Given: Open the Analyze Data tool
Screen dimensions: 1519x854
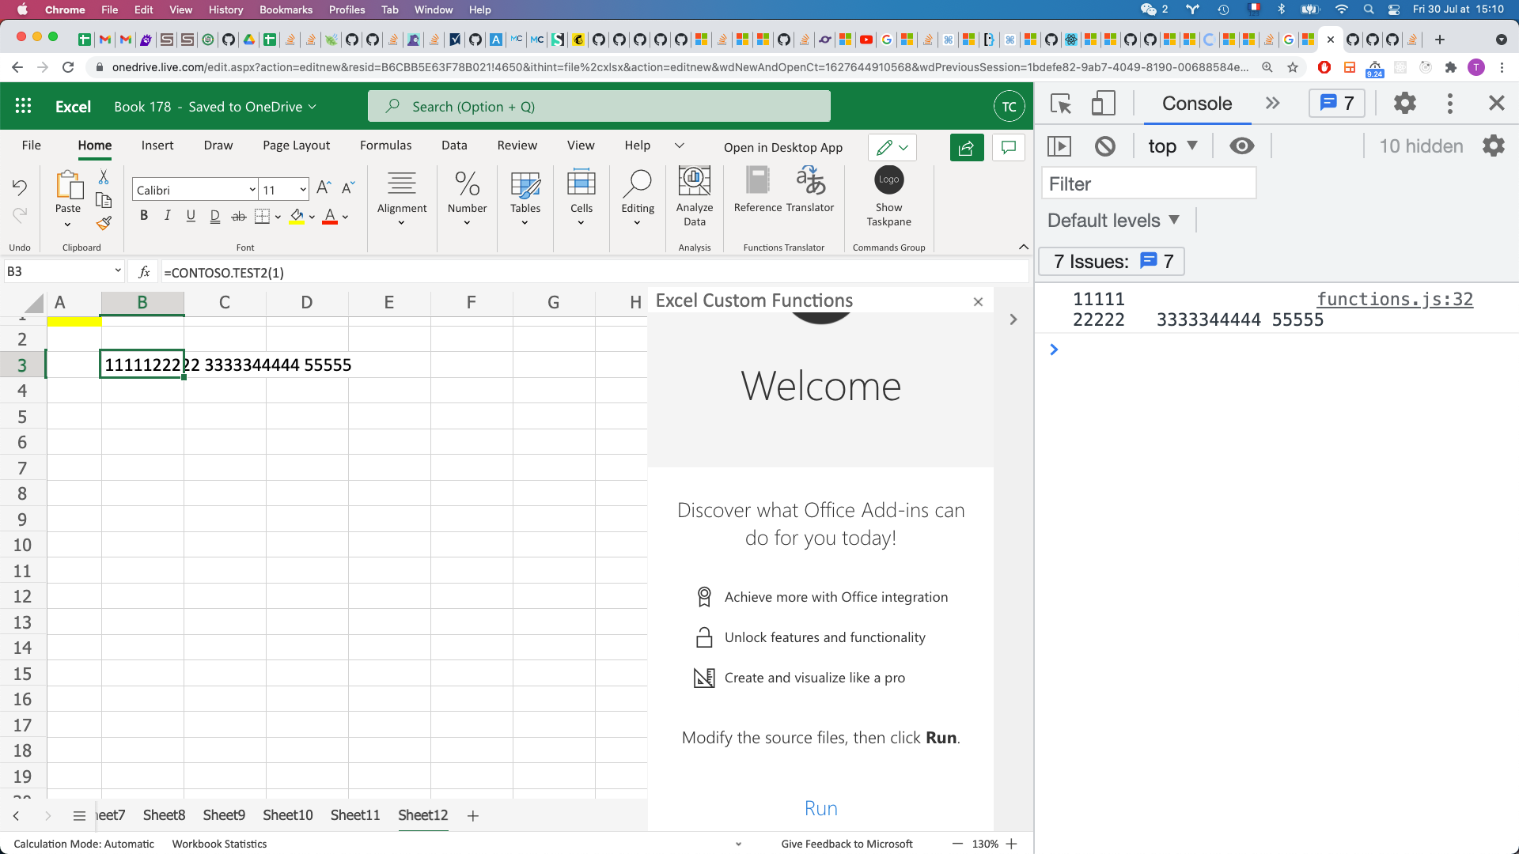Looking at the screenshot, I should tap(695, 198).
